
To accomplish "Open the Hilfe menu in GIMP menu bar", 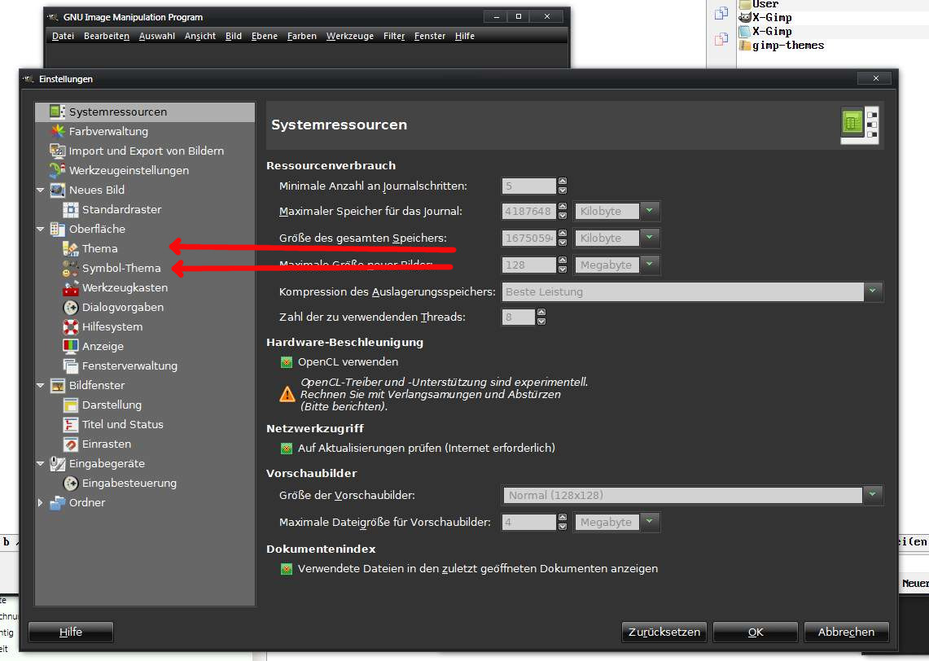I will tap(464, 36).
